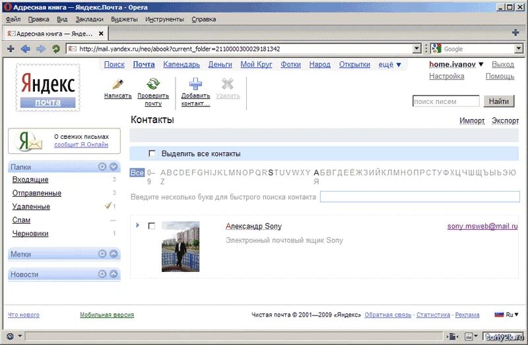Check the Выделить все контакты checkbox

click(x=152, y=153)
